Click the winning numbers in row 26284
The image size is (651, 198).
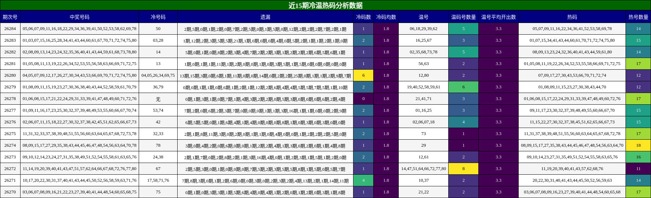point(80,29)
